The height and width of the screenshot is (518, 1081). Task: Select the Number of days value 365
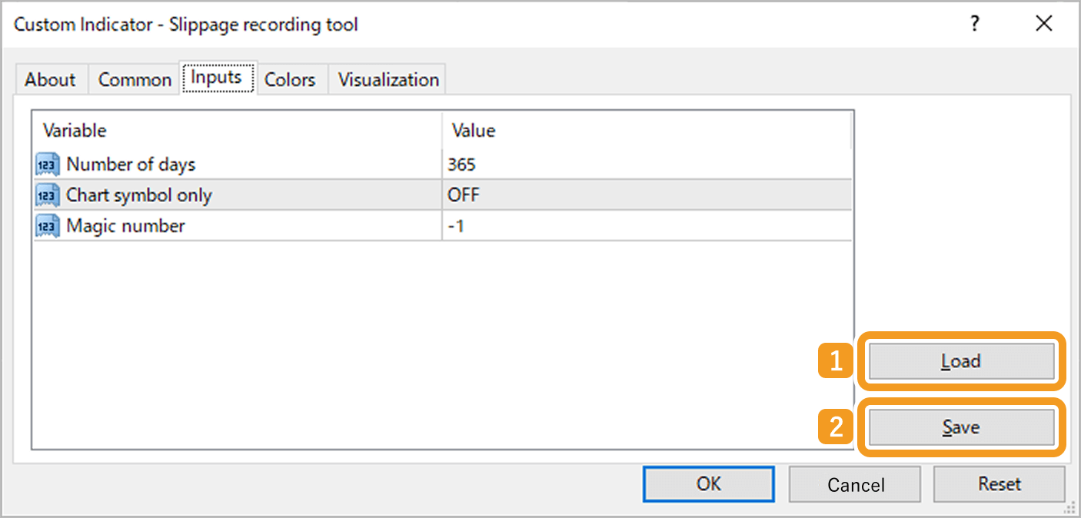(462, 164)
